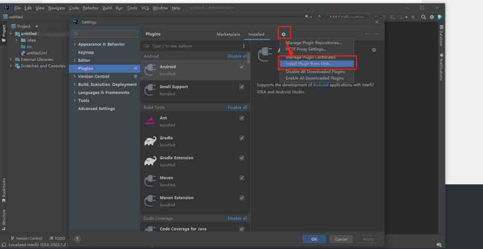
Task: Expand External Libraries in project tree
Action: coord(11,59)
